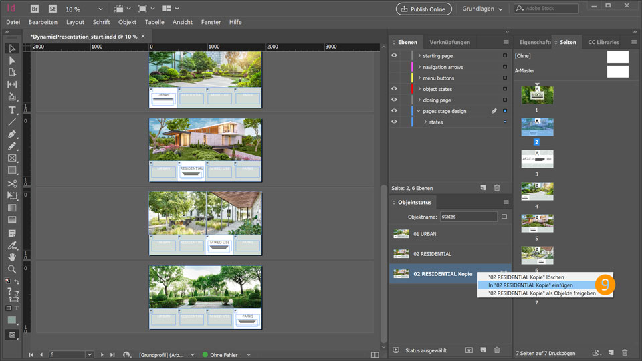
Task: Open Ebenen panel flyout menu
Action: pyautogui.click(x=506, y=42)
